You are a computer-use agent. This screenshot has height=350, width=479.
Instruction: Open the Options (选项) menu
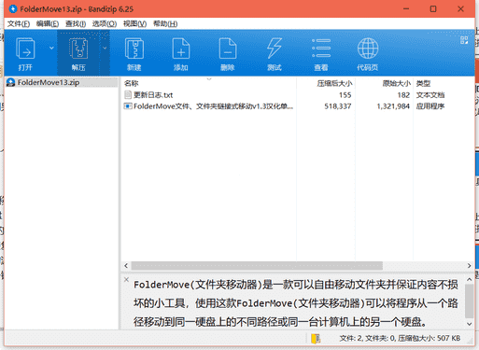pos(105,23)
